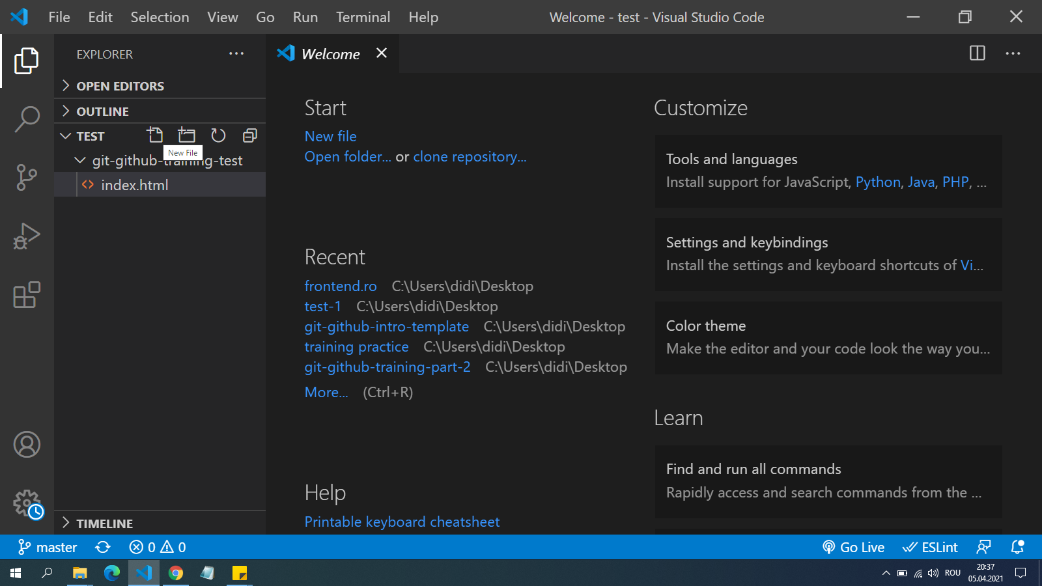Screen dimensions: 1042x586
Task: Split the editor to the right
Action: 977,53
